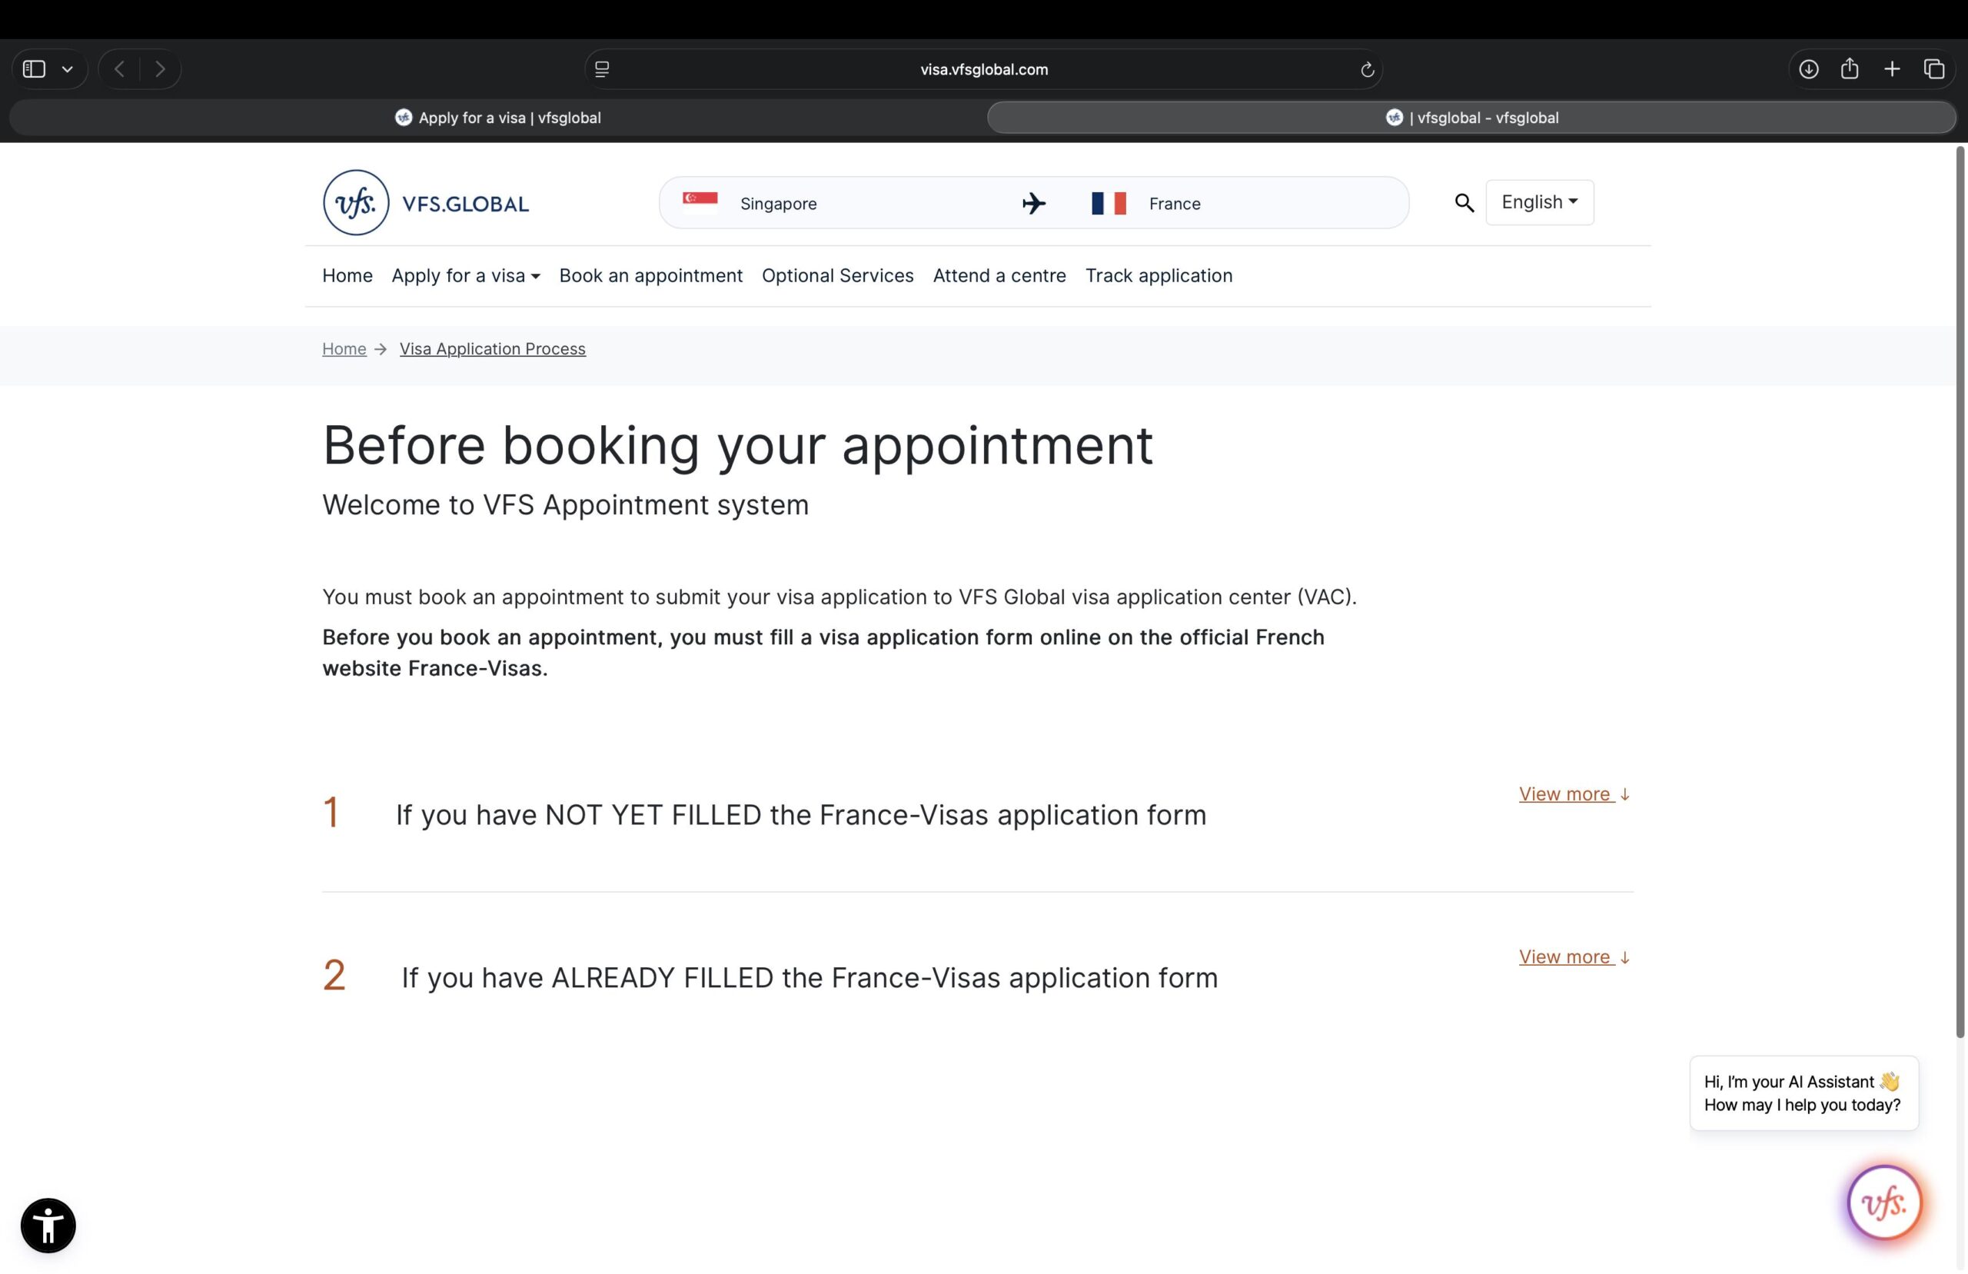Select the Track application menu item

tap(1159, 275)
